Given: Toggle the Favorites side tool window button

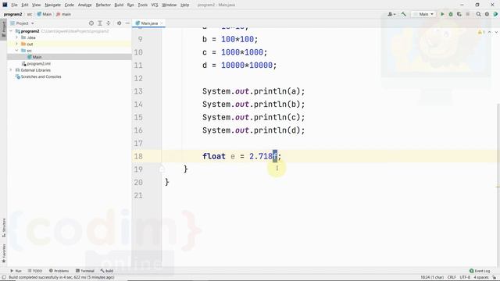Looking at the screenshot, I should tap(4, 253).
